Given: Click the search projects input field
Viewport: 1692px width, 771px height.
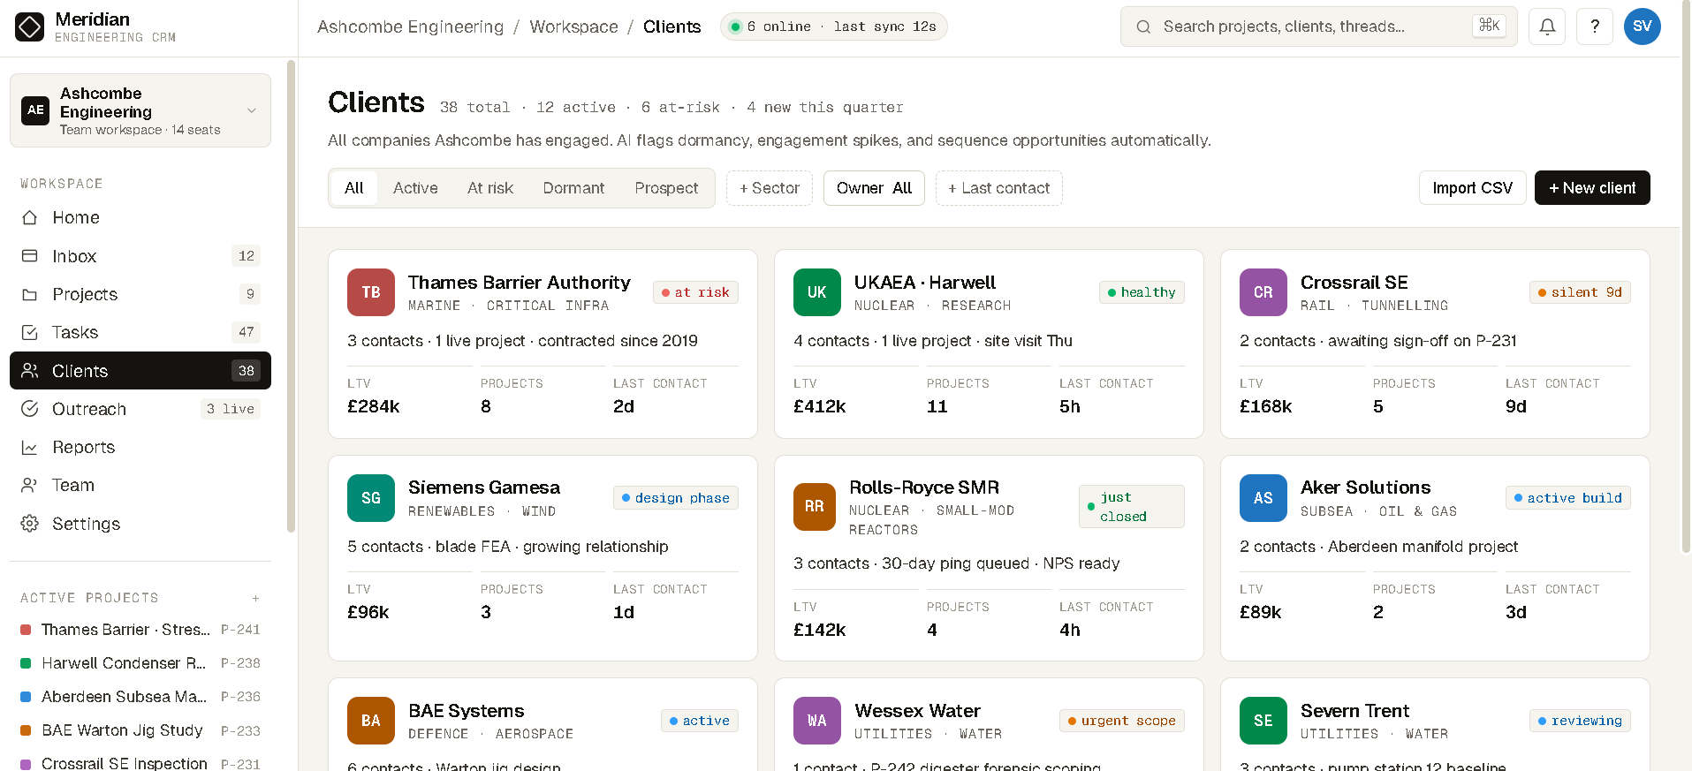Looking at the screenshot, I should (1318, 26).
